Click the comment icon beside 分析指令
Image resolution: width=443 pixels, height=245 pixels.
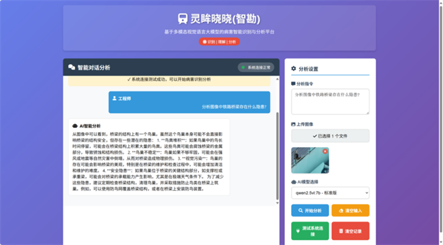[293, 84]
